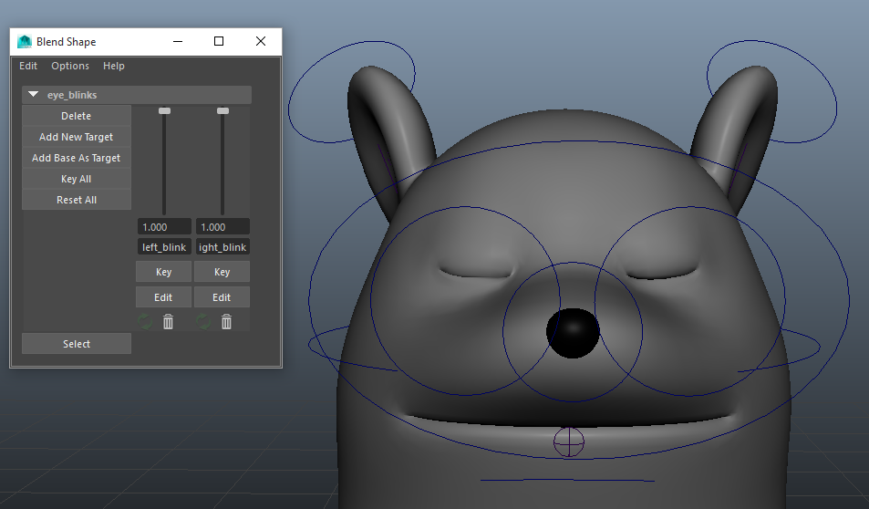Click Add Base As Target
Image resolution: width=869 pixels, height=509 pixels.
[x=77, y=158]
